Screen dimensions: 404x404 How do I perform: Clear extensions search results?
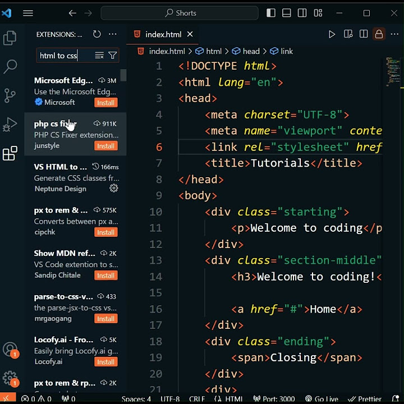pos(99,56)
